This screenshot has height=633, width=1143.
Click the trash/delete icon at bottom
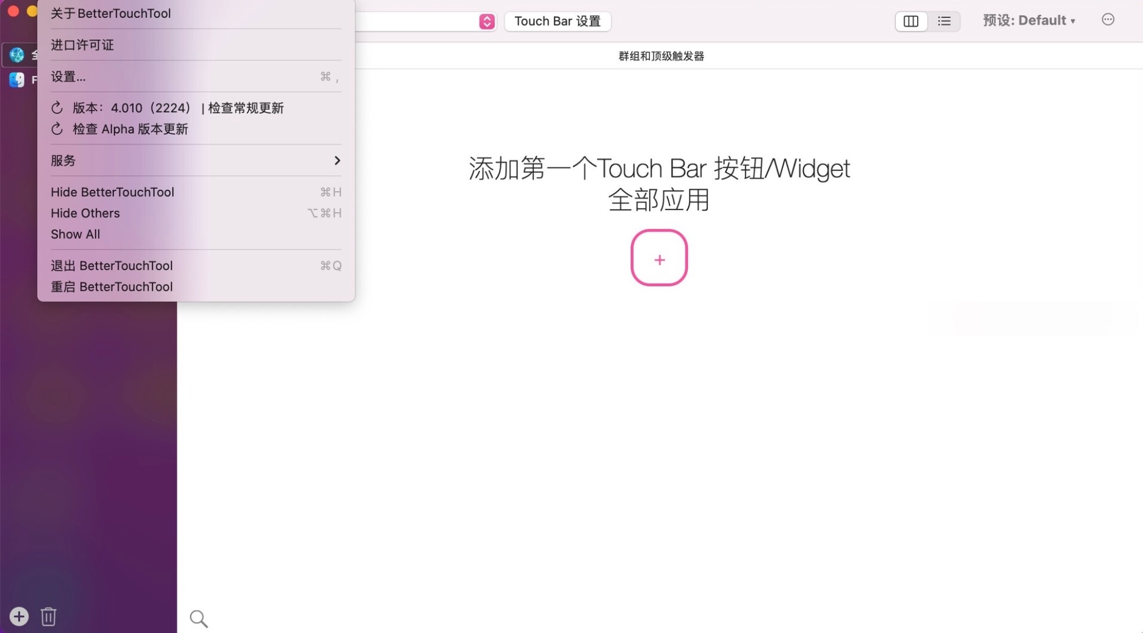tap(48, 617)
